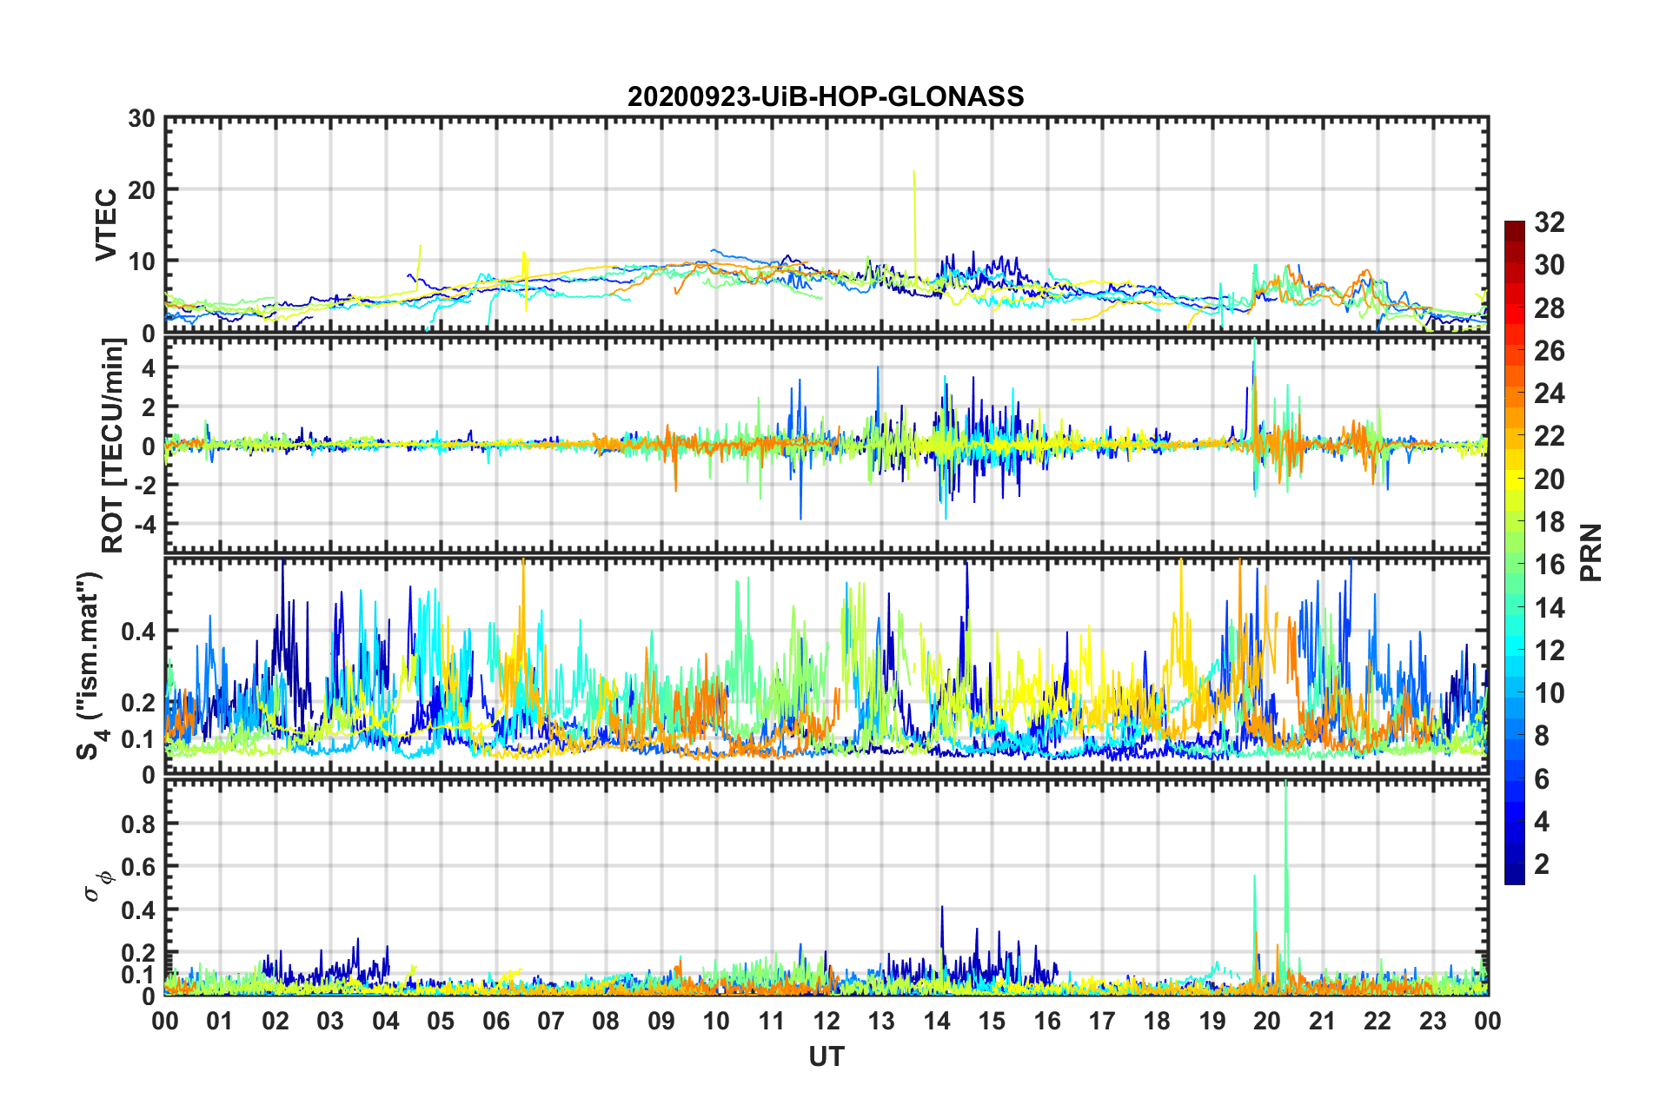Click ROT axis tick label -4
The width and height of the screenshot is (1653, 1105).
tap(145, 524)
